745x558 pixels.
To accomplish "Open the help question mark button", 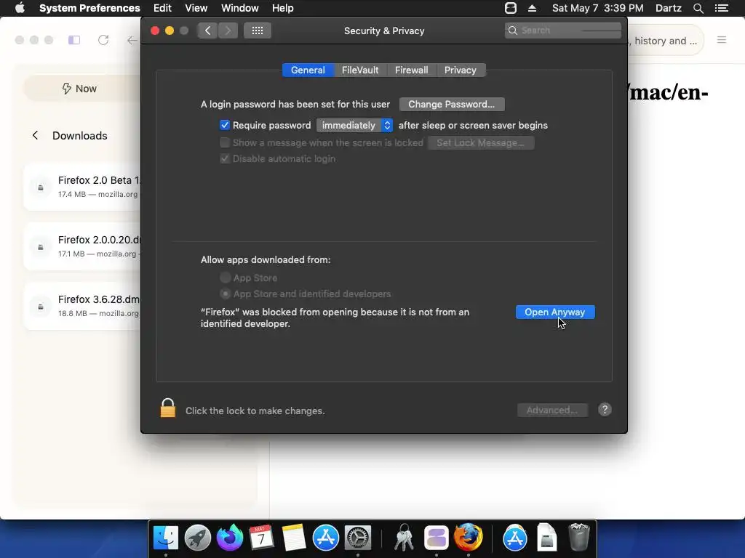I will click(x=605, y=410).
